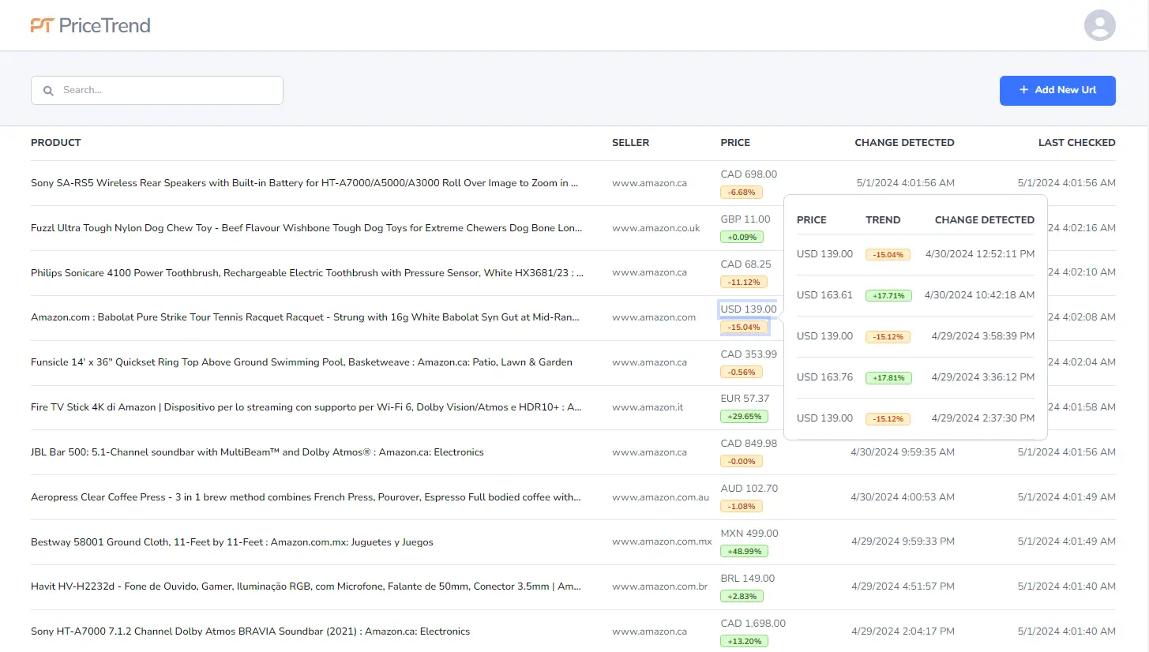Click the -11.12% trend badge
1149x652 pixels.
point(744,282)
